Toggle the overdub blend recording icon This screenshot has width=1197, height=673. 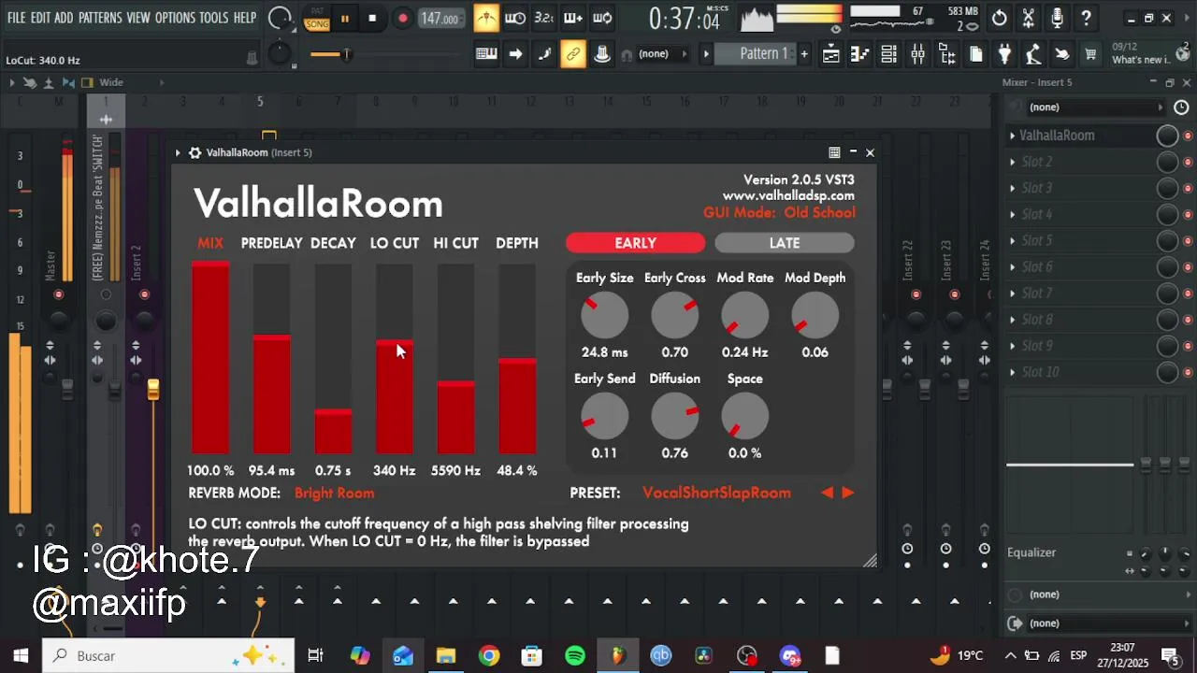point(573,18)
